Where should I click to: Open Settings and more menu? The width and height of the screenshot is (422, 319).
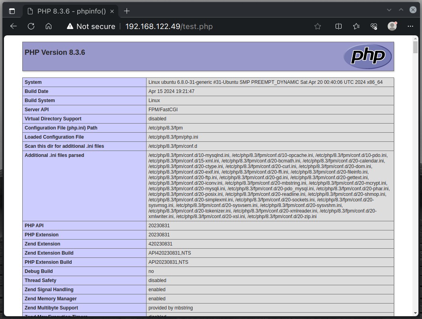[x=410, y=26]
